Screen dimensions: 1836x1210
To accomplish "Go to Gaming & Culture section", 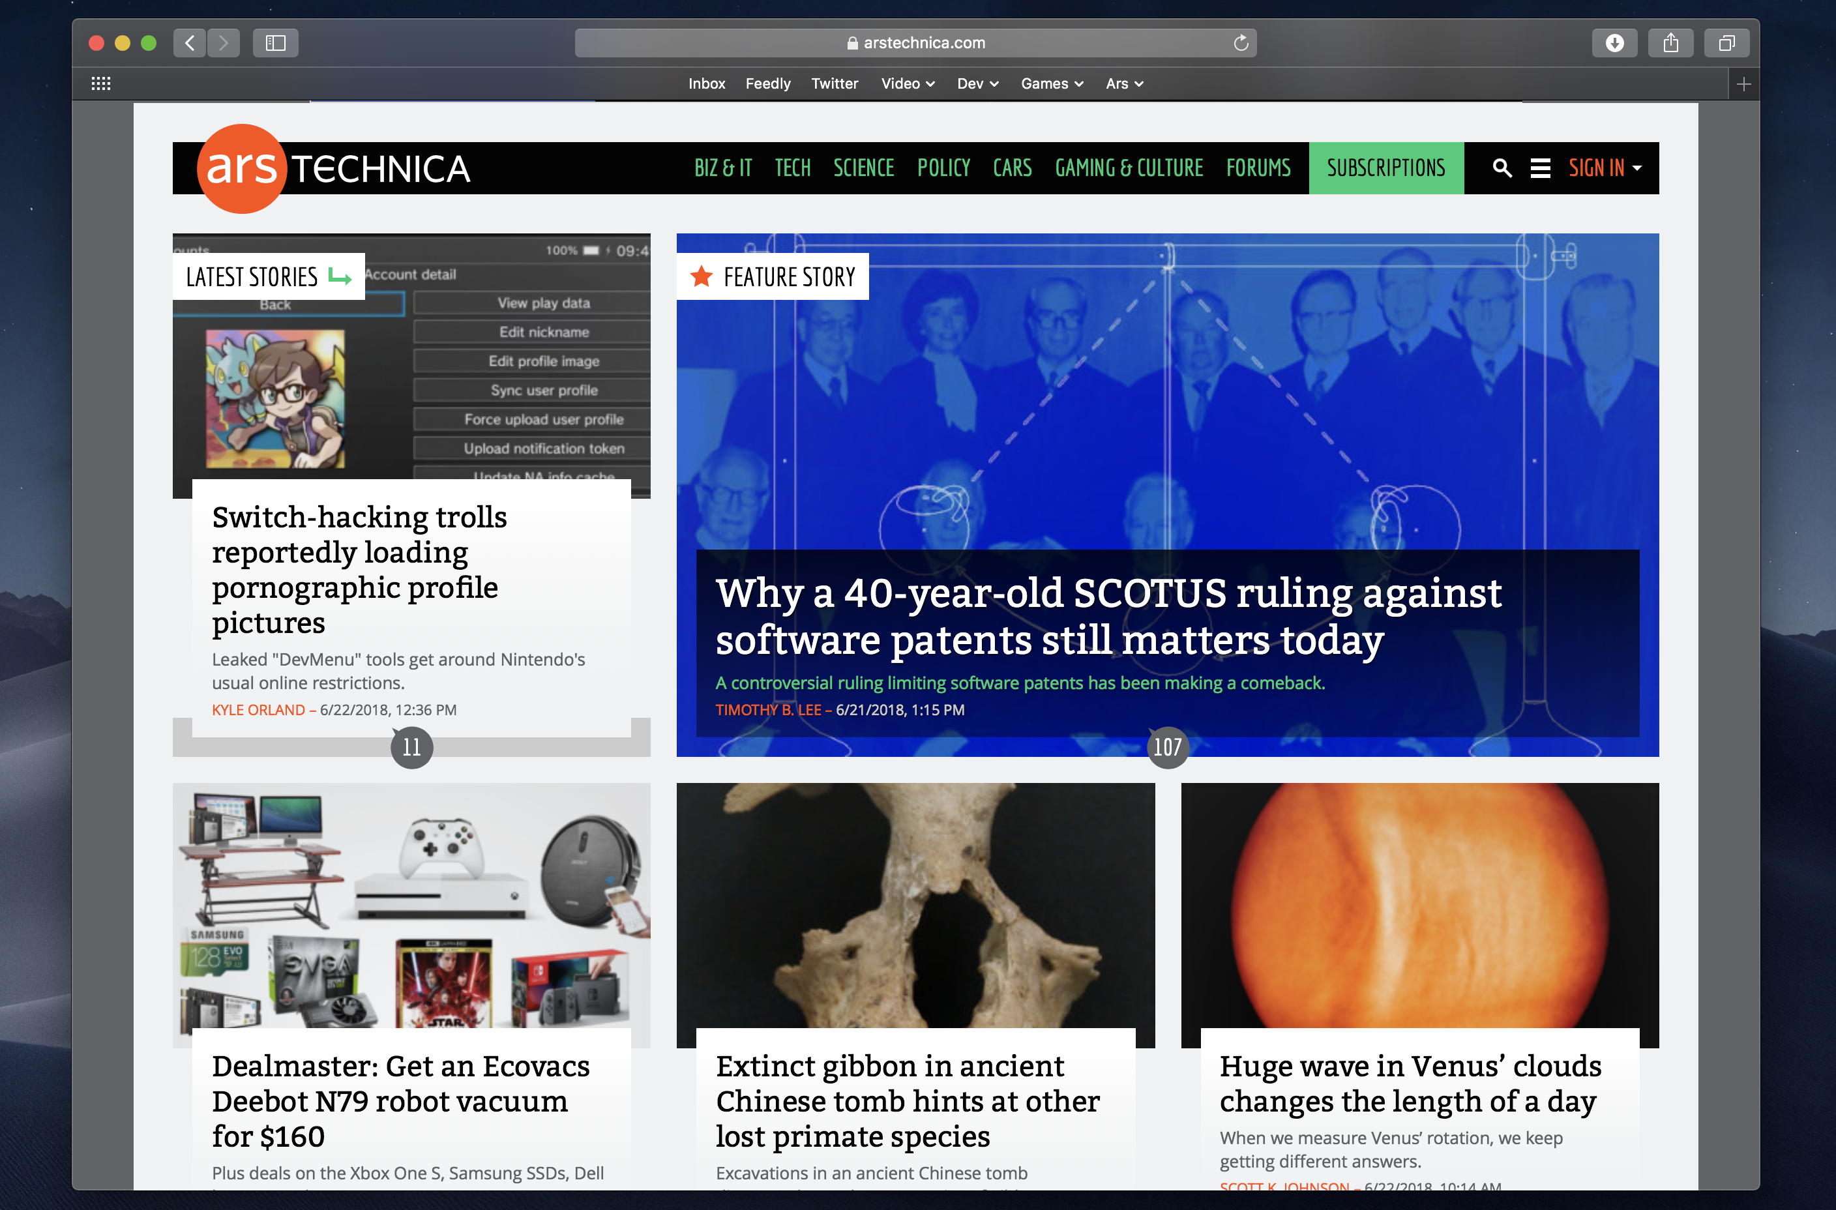I will click(1129, 168).
